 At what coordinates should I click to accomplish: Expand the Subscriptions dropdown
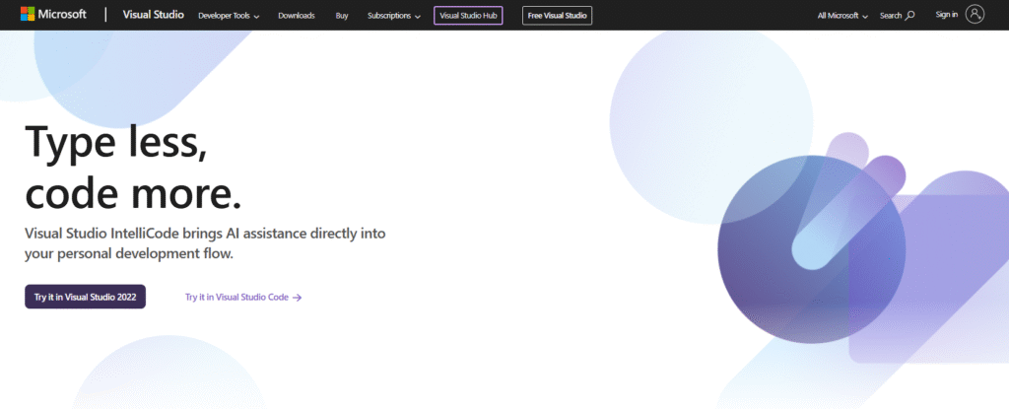point(394,16)
